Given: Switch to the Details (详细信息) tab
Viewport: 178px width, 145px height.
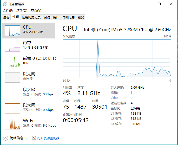Looking at the screenshot, I should click(x=69, y=17).
